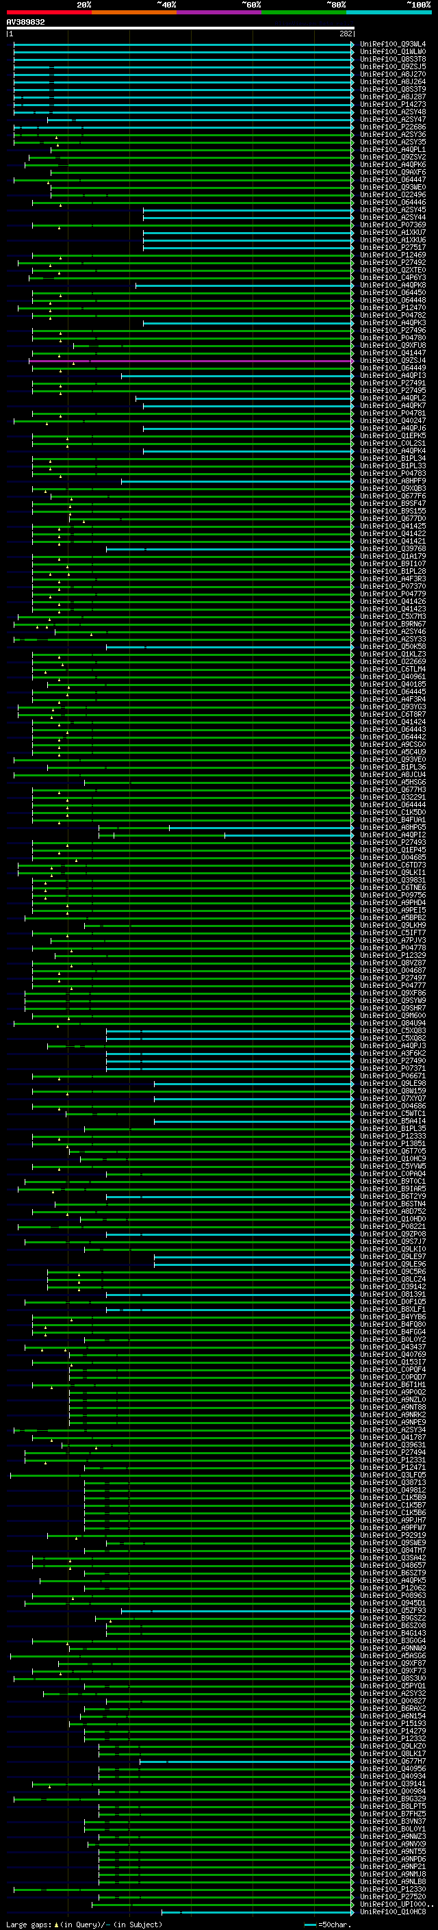
Task: Open hit UniRef100_Q93WL4
Action: point(393,45)
